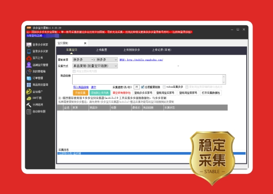The width and height of the screenshot is (273, 194).
Task: Click the yellow 全站推广 icon
Action: click(29, 92)
